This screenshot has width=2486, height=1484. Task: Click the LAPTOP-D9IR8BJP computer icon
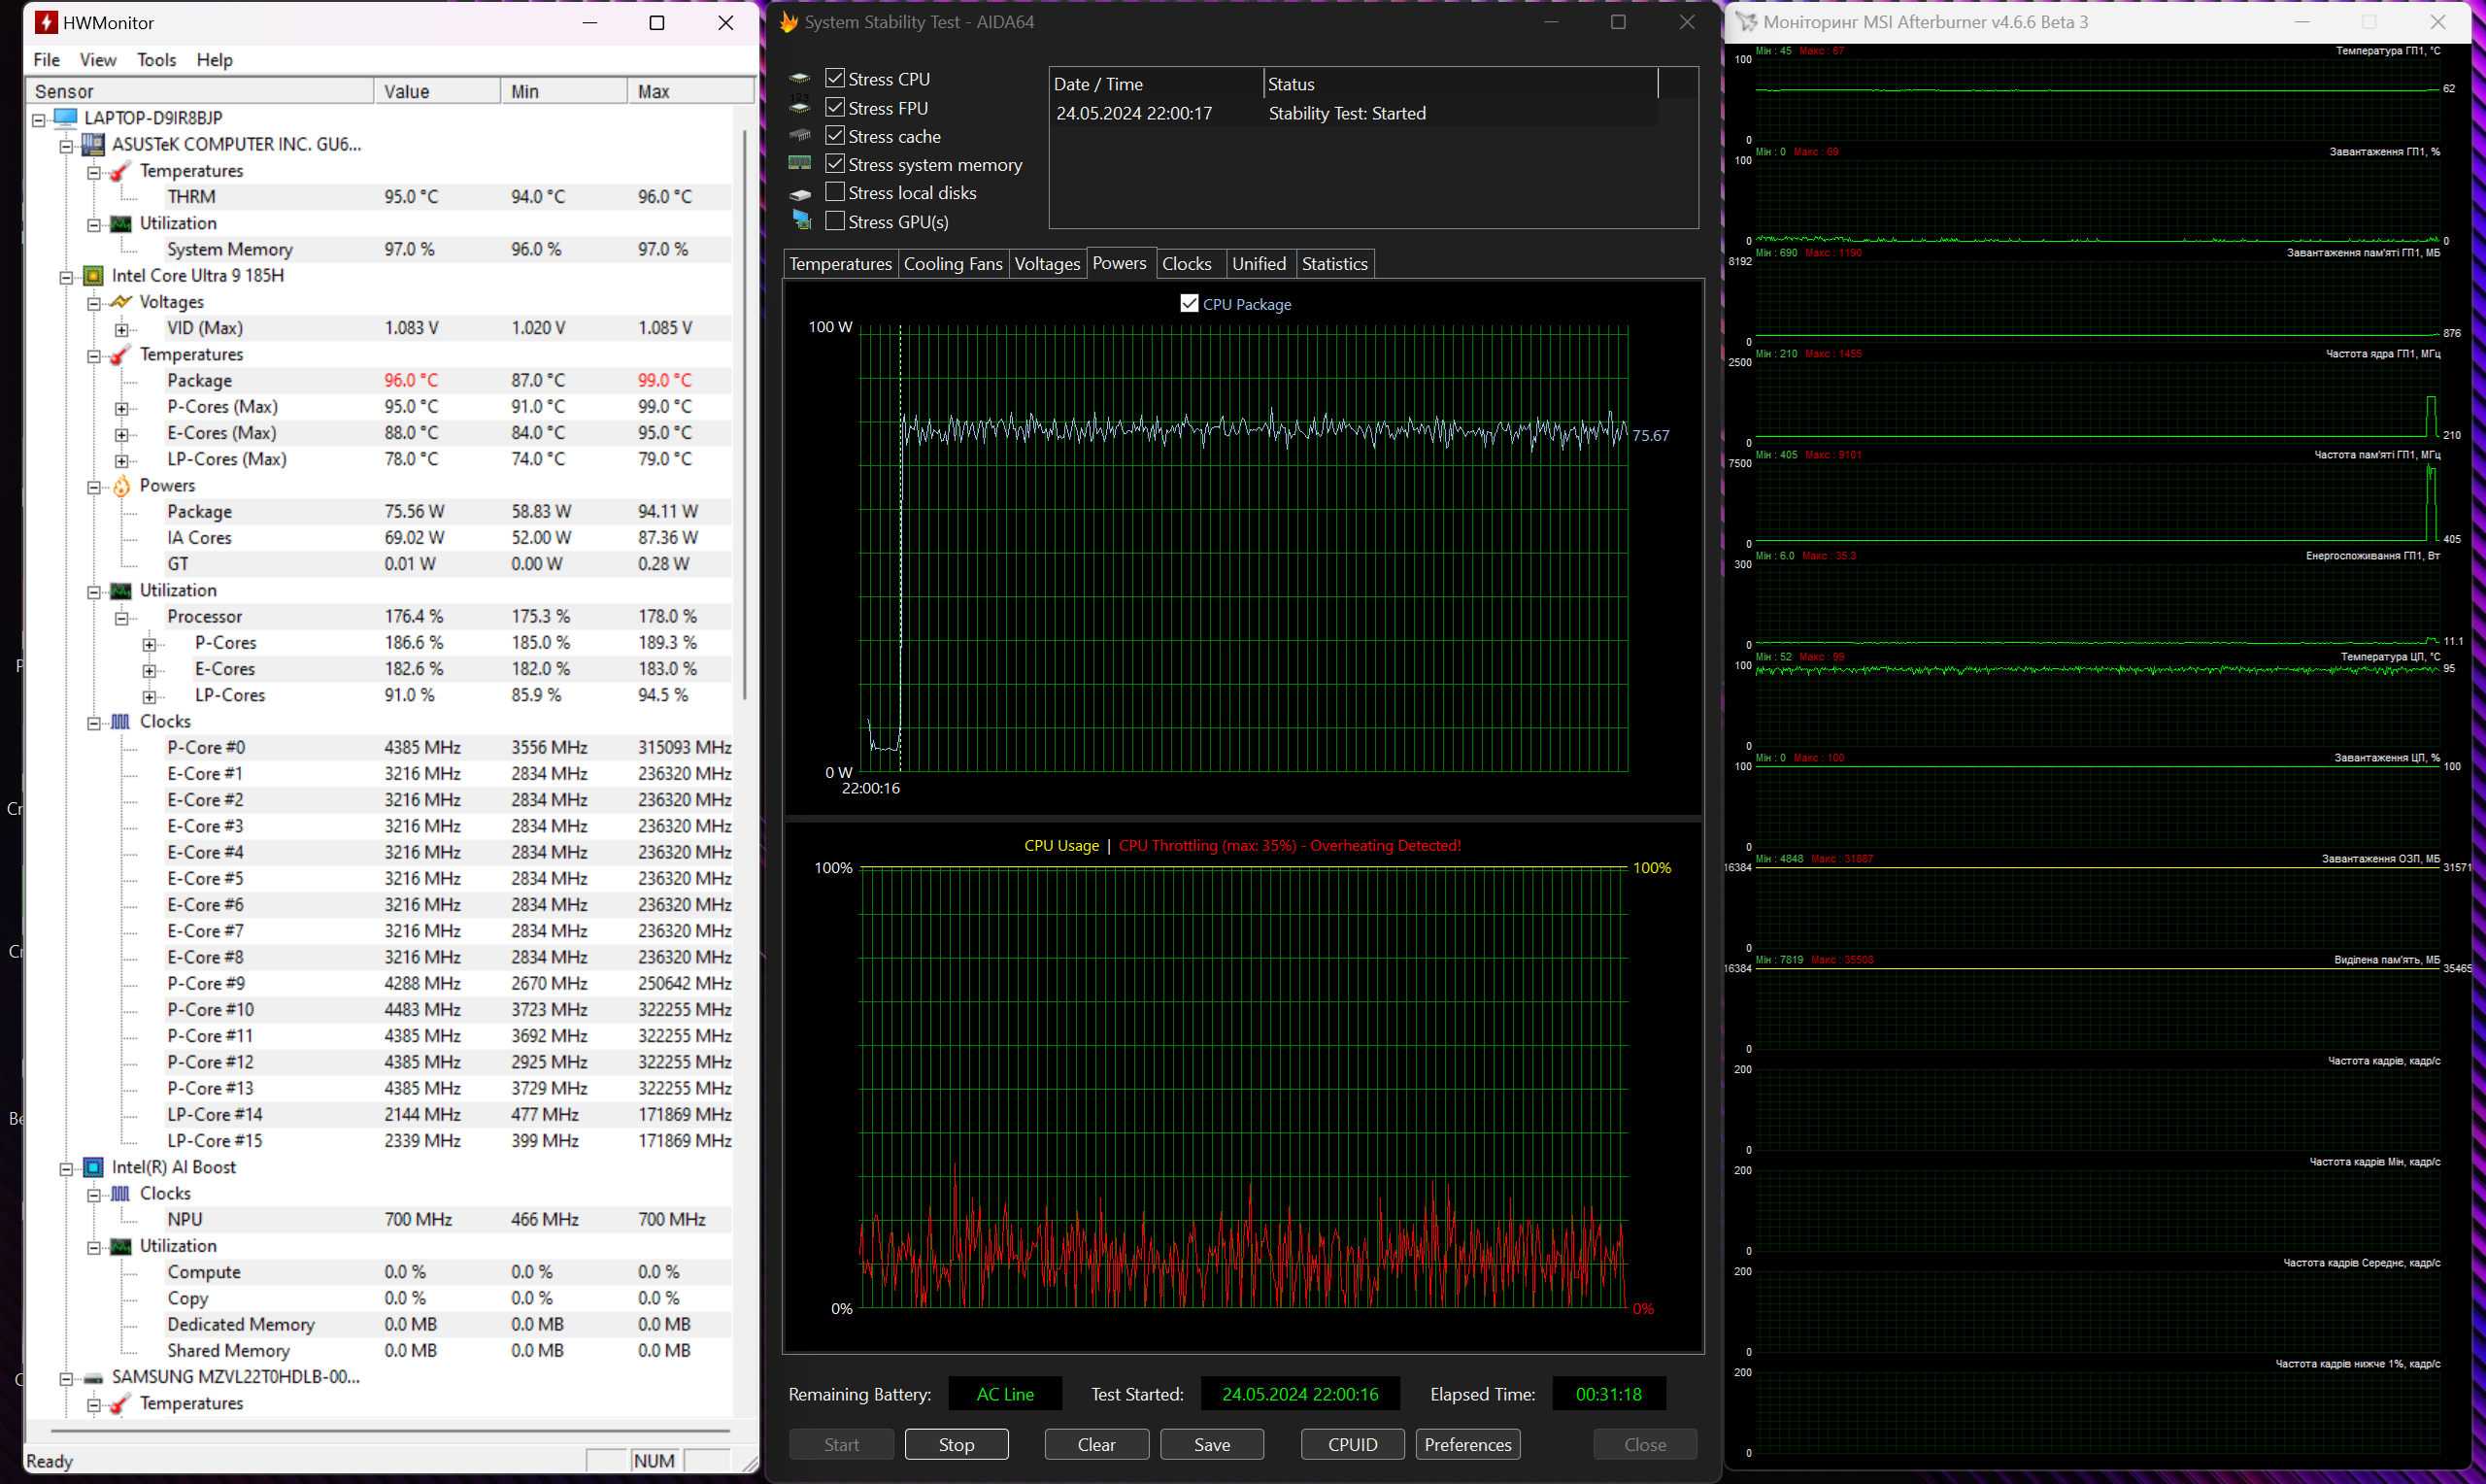[66, 118]
